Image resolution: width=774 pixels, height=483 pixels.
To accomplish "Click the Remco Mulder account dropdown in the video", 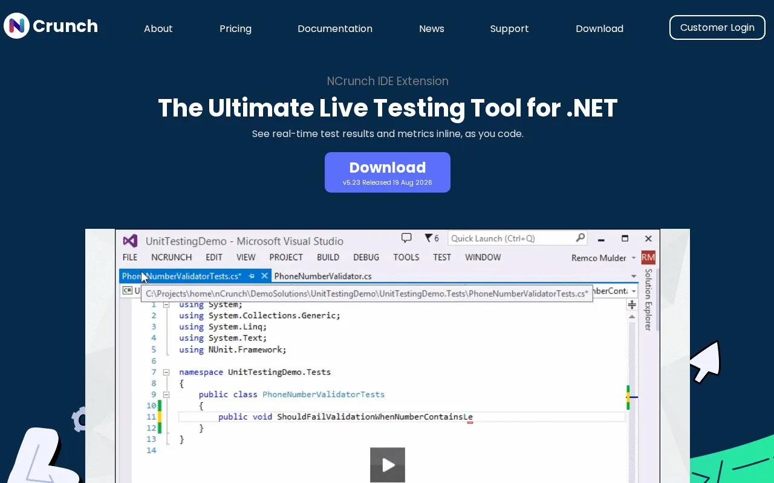I will click(x=603, y=258).
